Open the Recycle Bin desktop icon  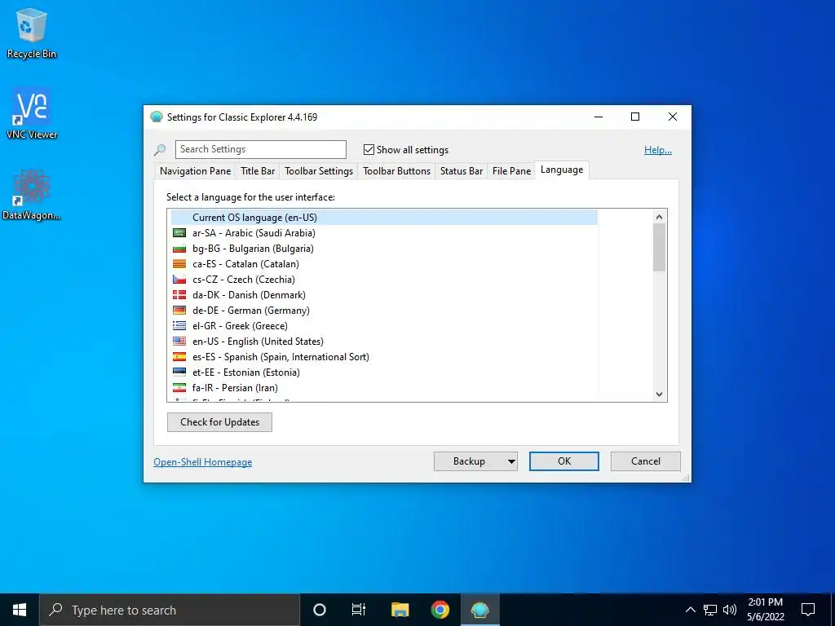[x=32, y=33]
